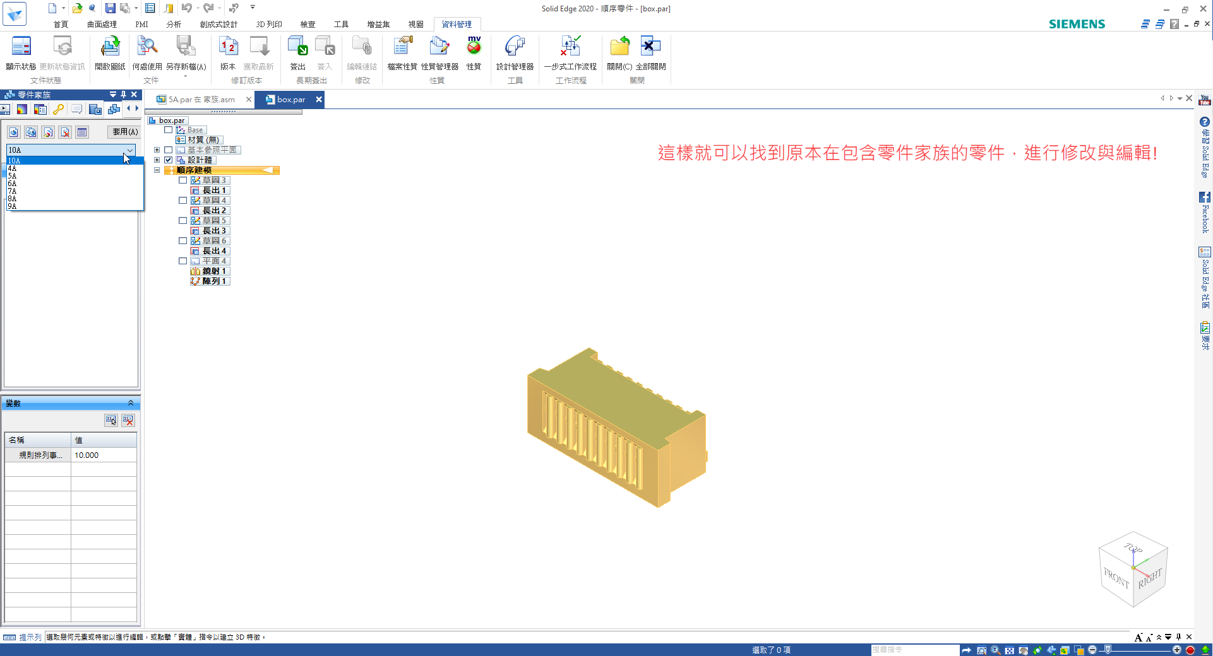1213x656 pixels.
Task: Open the 首頁 ribbon tab
Action: pos(61,25)
